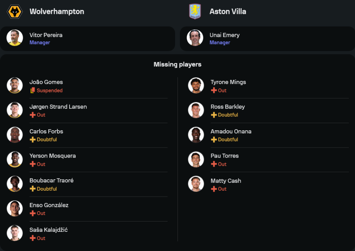Click the Vitor Pereira manager card
Viewport: 355px width, 251px height.
(87, 38)
